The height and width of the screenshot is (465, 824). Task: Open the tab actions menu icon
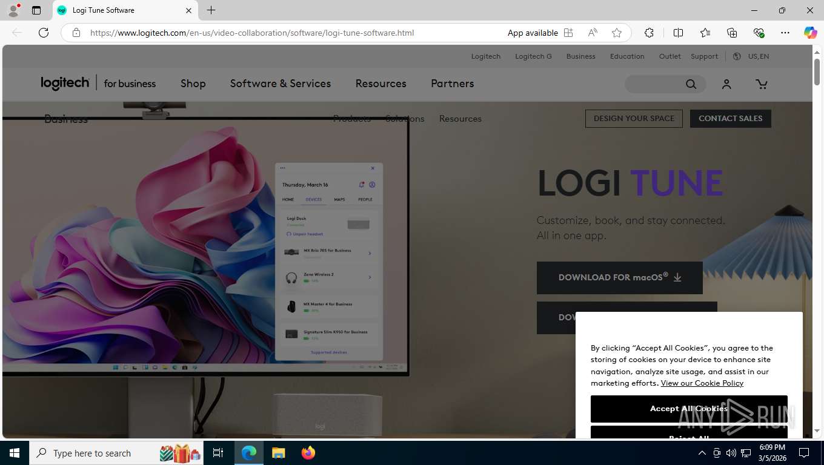(x=36, y=10)
